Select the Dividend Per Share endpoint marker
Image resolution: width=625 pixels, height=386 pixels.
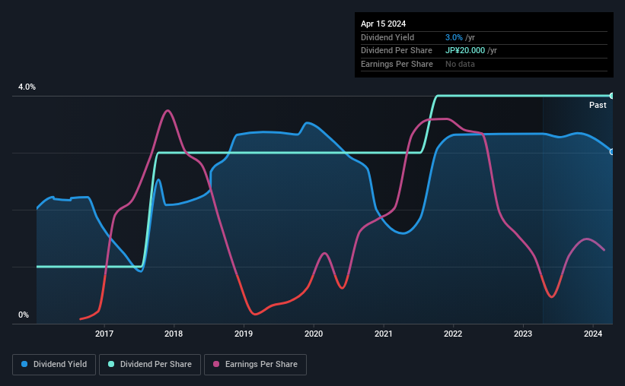(612, 96)
